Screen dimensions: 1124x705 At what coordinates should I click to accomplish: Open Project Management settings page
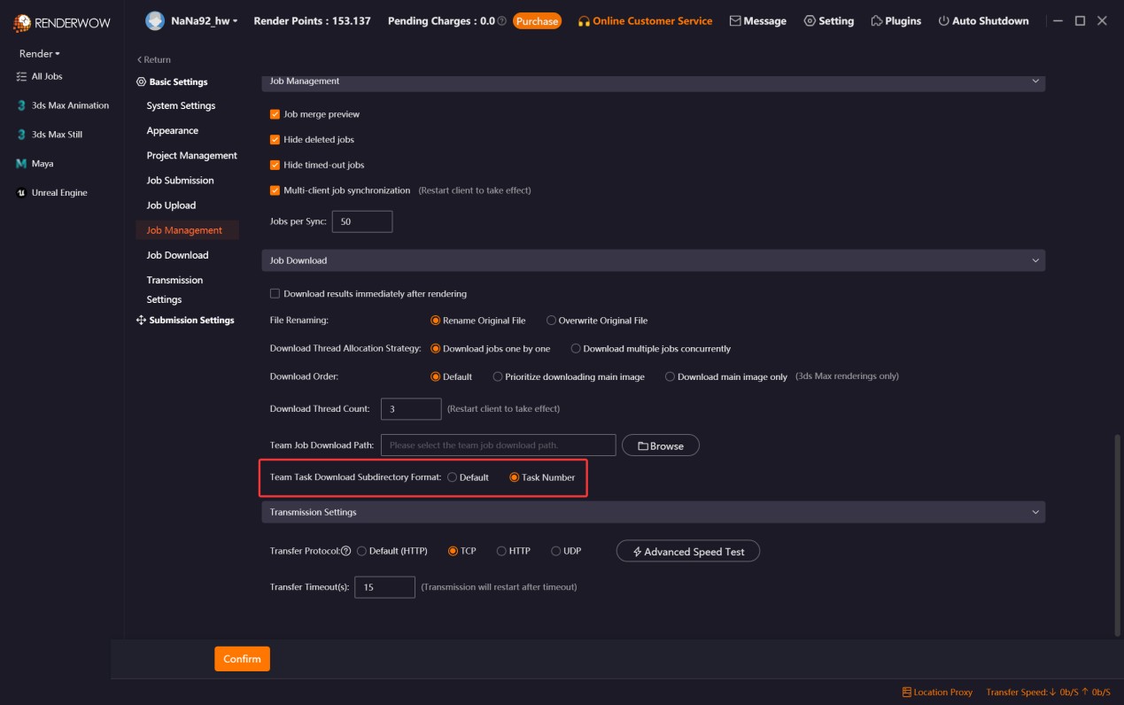(x=192, y=156)
